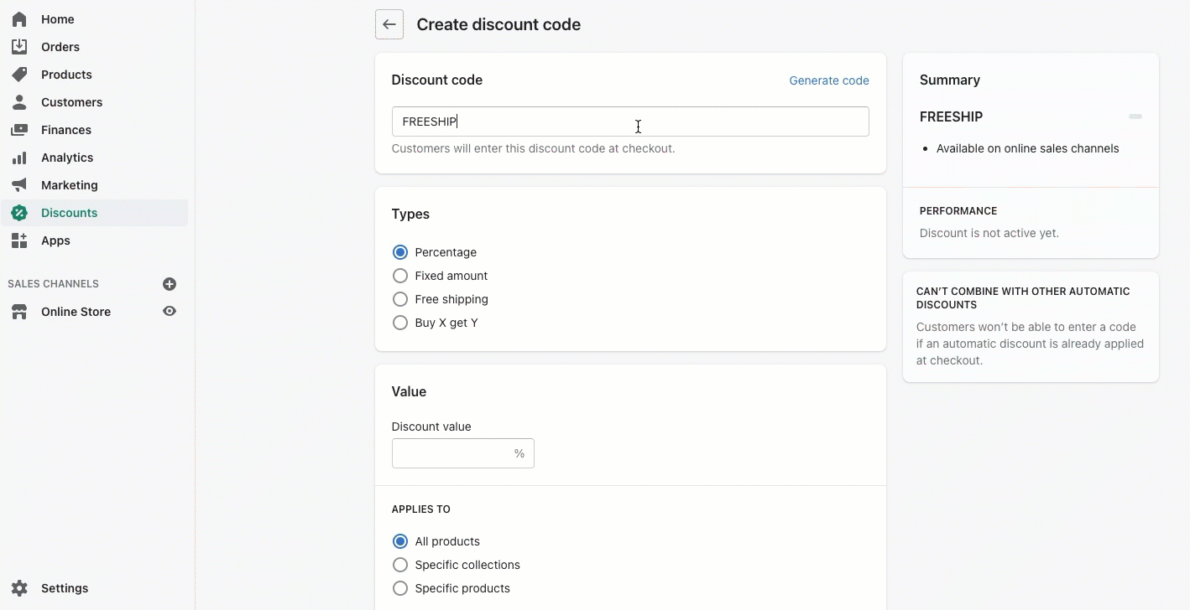The width and height of the screenshot is (1190, 610).
Task: Go to the Finances section
Action: coord(66,129)
